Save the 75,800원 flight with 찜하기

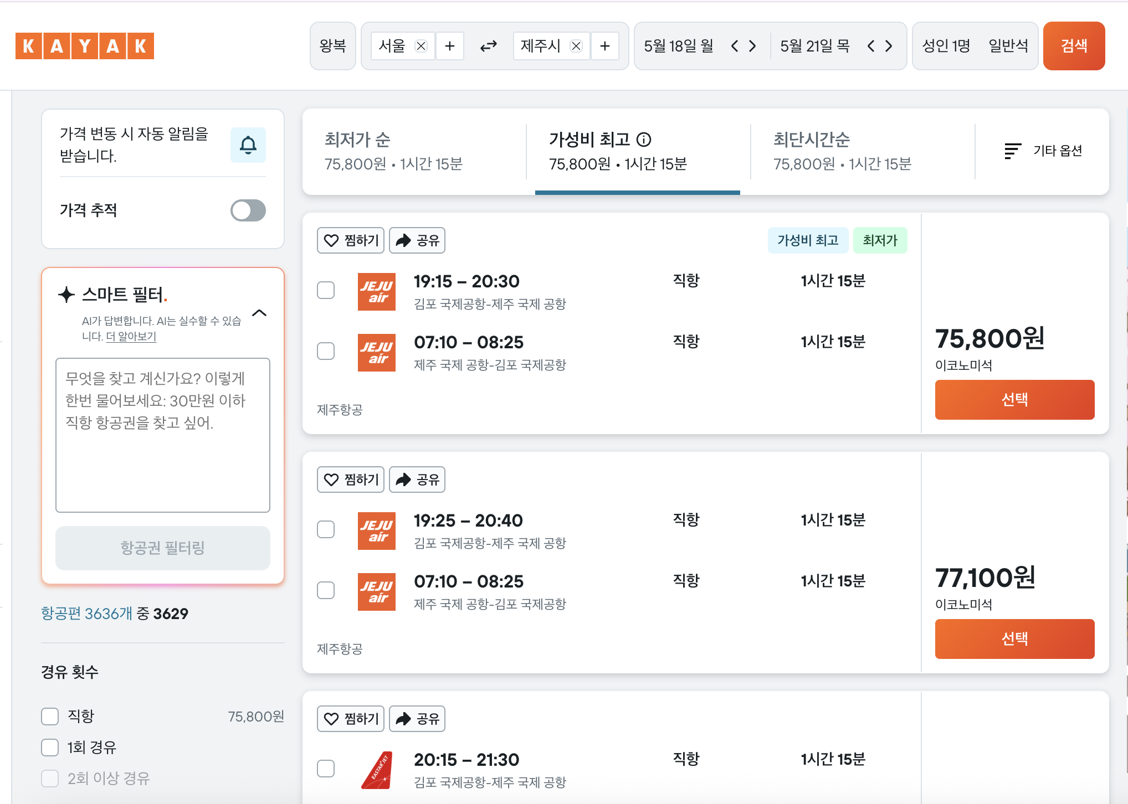[351, 240]
